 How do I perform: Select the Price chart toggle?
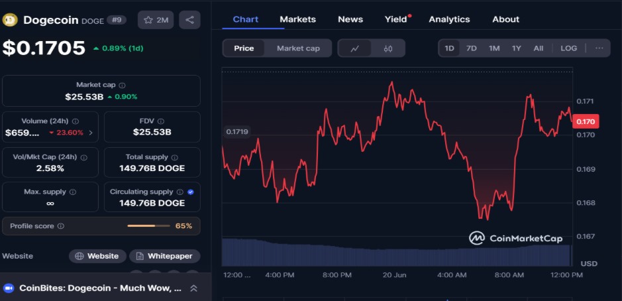244,48
